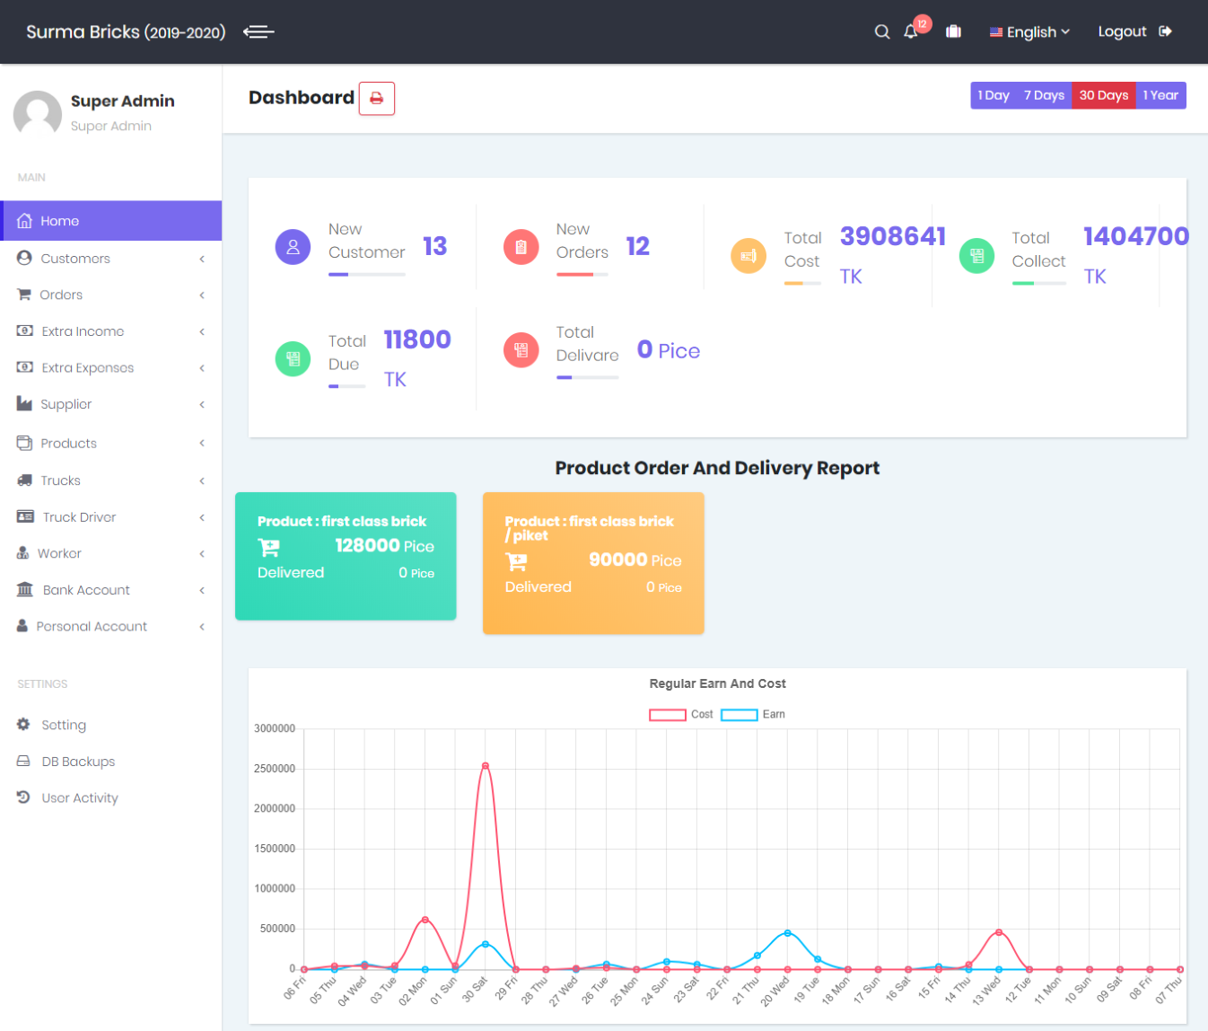The width and height of the screenshot is (1208, 1031).
Task: Open the English language dropdown
Action: tap(1029, 32)
